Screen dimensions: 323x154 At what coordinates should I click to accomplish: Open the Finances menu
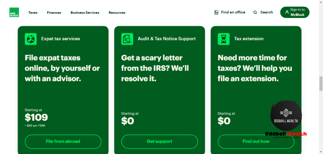coord(54,13)
